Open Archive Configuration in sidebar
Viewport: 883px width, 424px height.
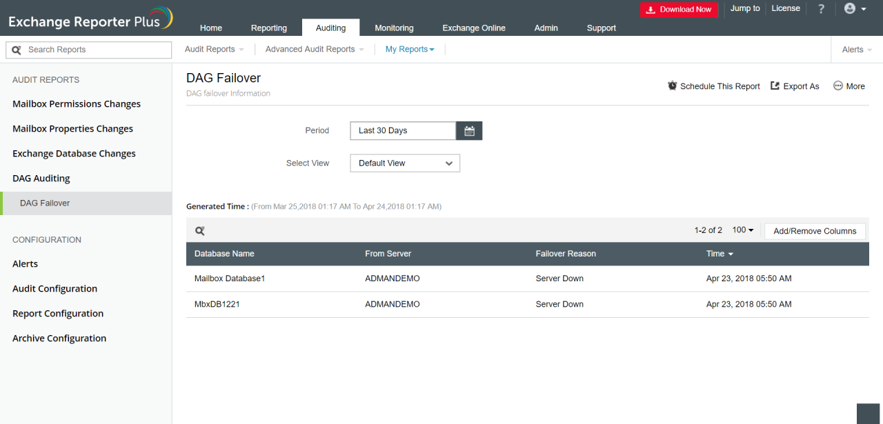click(x=59, y=339)
